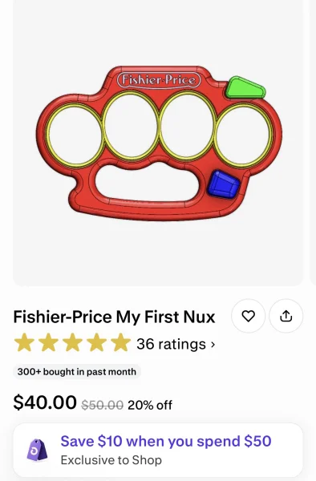Click the 20% off discount label
Viewport: 316px width, 481px height.
pyautogui.click(x=150, y=405)
